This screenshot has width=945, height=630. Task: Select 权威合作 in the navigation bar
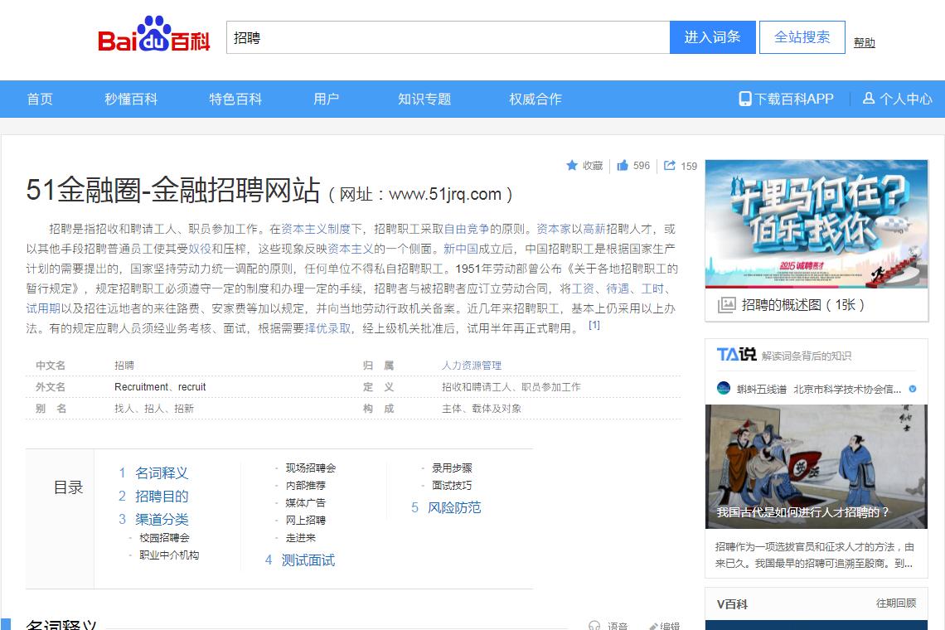[x=535, y=99]
